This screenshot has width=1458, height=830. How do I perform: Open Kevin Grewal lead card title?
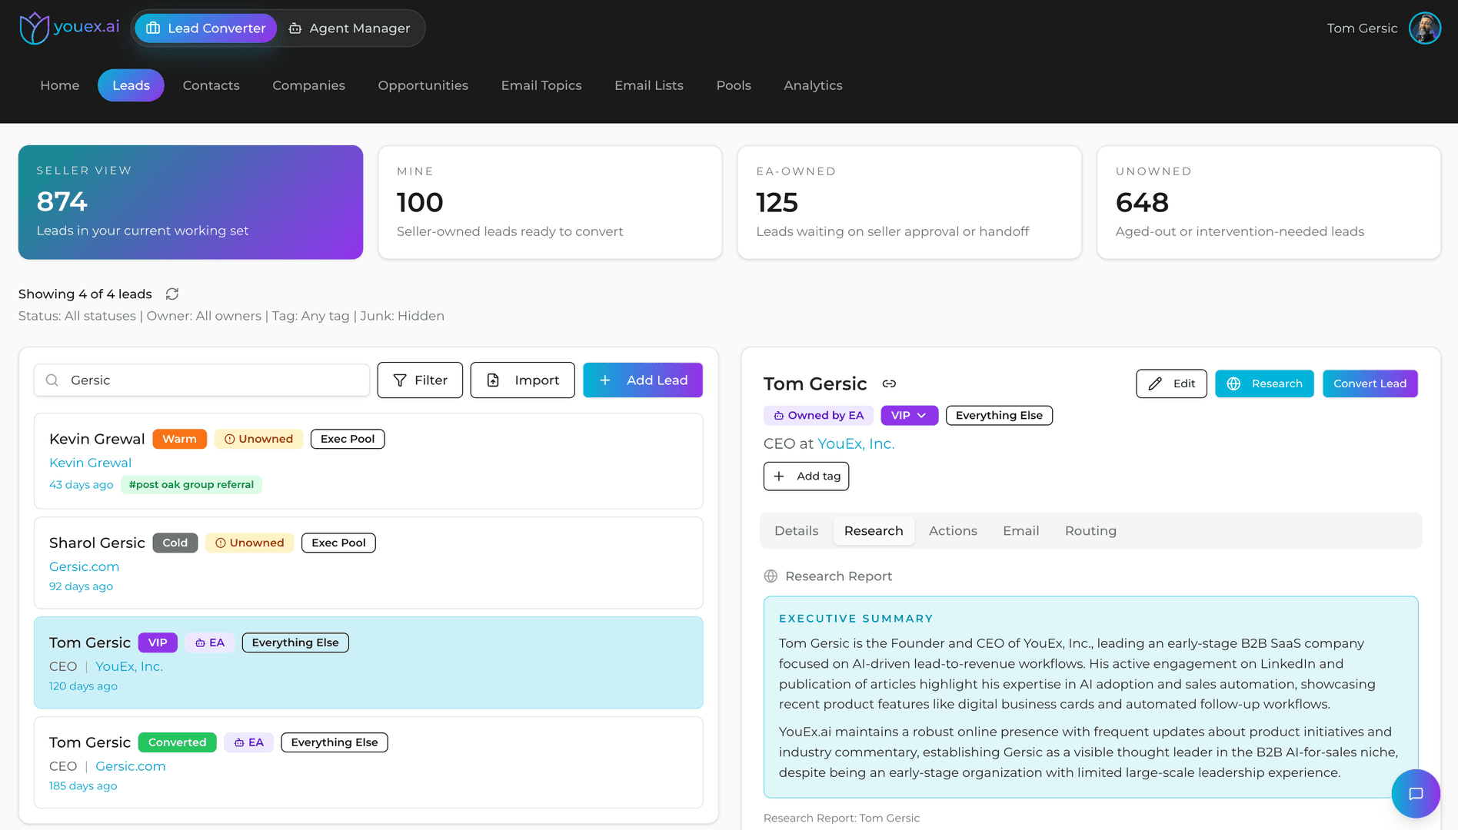97,439
